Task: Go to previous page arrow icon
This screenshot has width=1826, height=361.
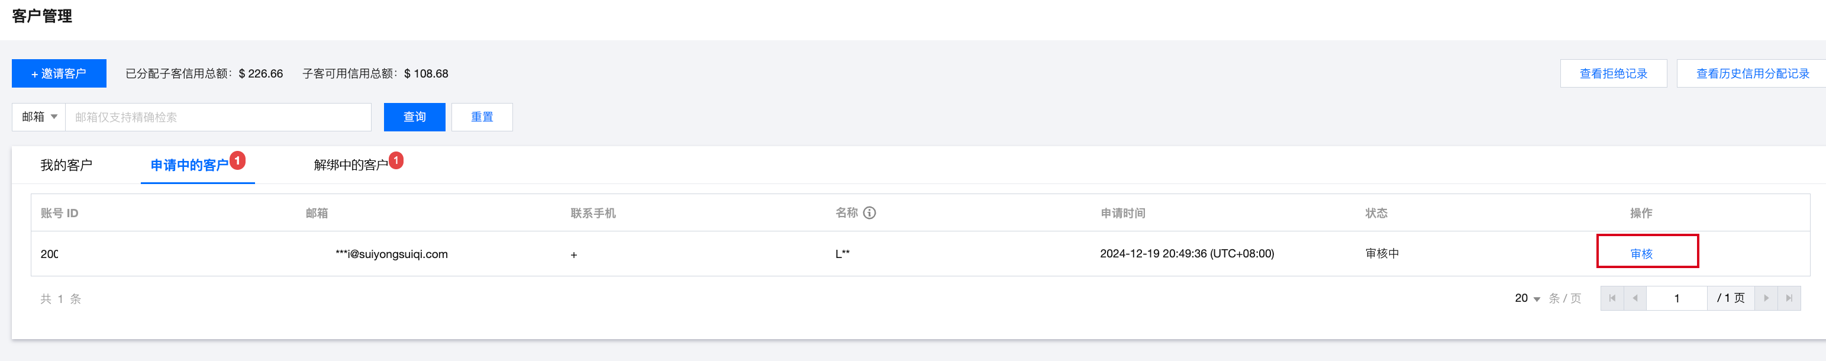Action: click(x=1635, y=299)
